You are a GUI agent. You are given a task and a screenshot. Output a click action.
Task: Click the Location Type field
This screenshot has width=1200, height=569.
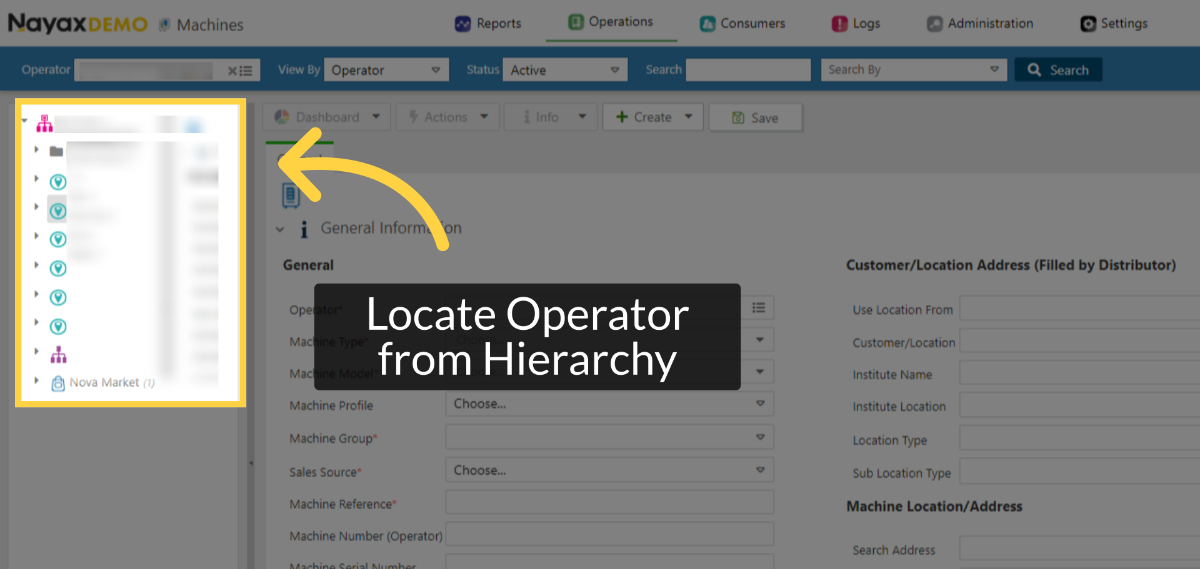[x=1079, y=438]
